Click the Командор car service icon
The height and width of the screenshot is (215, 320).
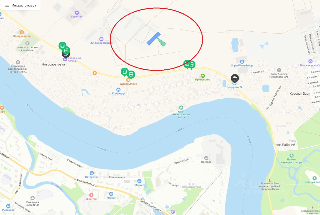pyautogui.click(x=118, y=89)
